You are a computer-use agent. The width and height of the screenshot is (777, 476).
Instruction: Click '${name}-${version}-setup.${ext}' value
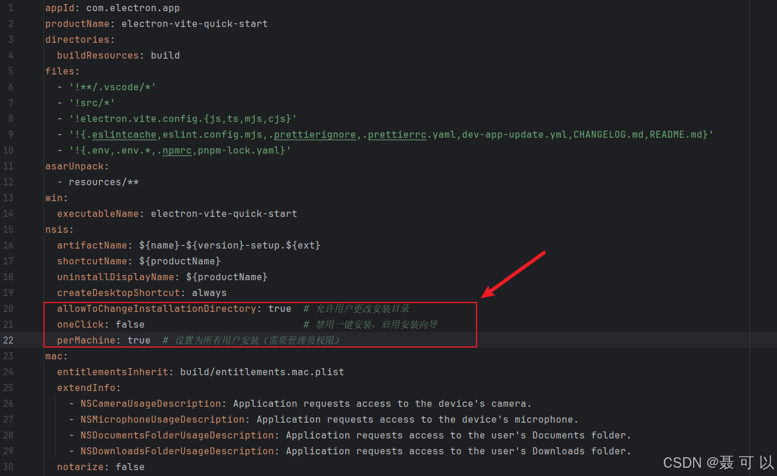point(230,246)
